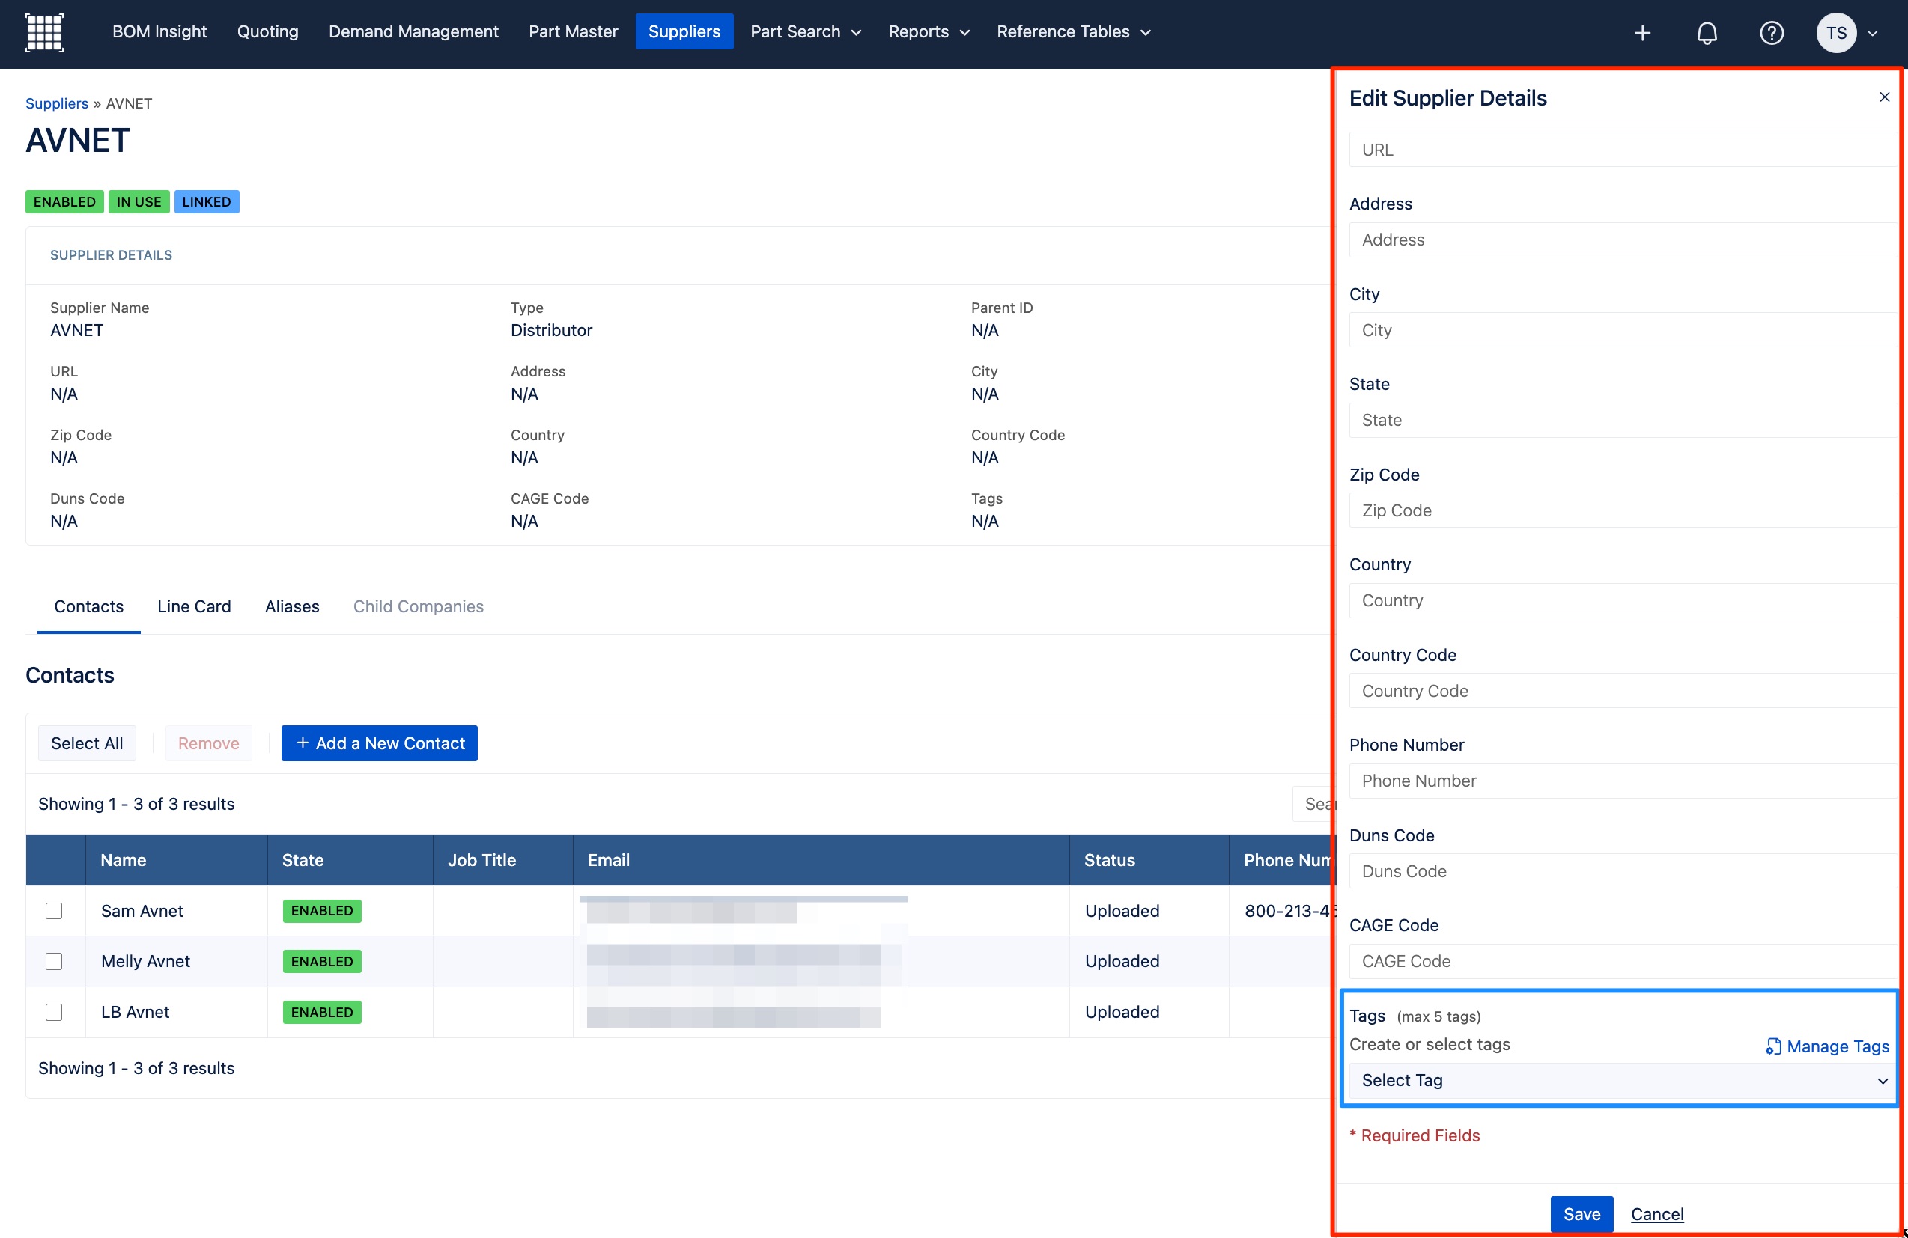Screen dimensions: 1908x1238
Task: Tick the checkbox for LB Avnet
Action: point(54,1012)
